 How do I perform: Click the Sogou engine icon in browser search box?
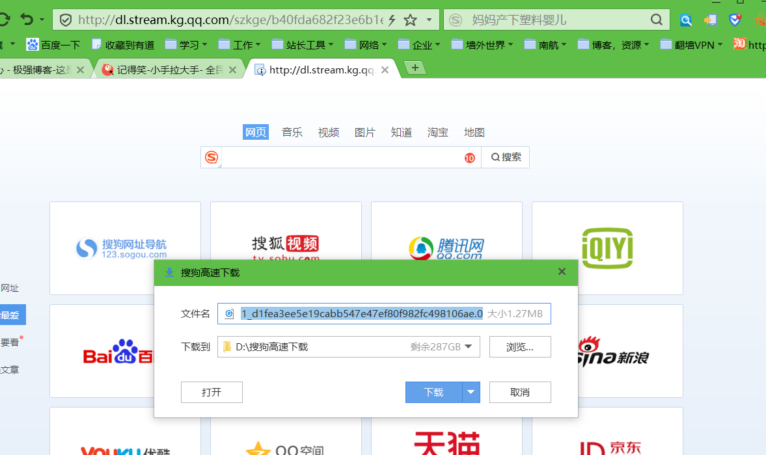(456, 20)
